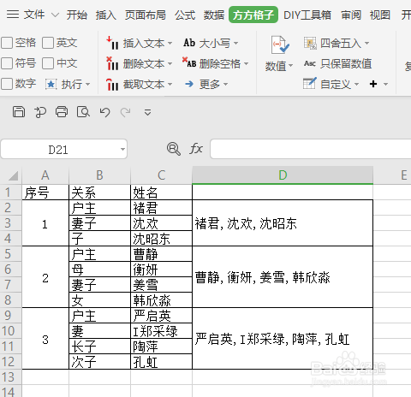Image resolution: width=411 pixels, height=397 pixels.
Task: Click the Delete Text icon
Action: [x=112, y=63]
